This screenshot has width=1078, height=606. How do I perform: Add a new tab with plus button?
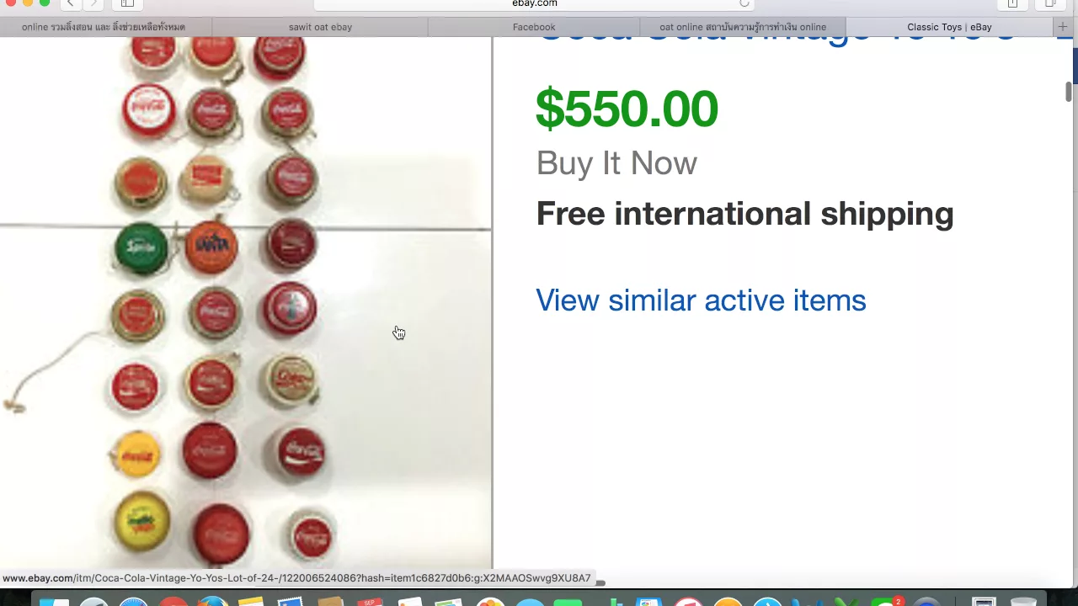(x=1063, y=27)
